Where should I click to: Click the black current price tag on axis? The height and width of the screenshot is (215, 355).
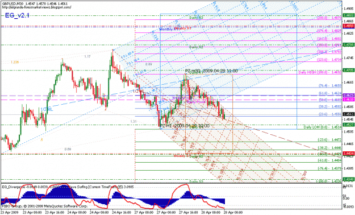coord(349,114)
